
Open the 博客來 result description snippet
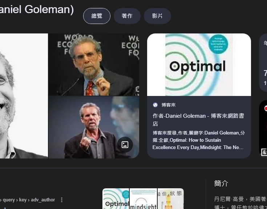point(199,140)
